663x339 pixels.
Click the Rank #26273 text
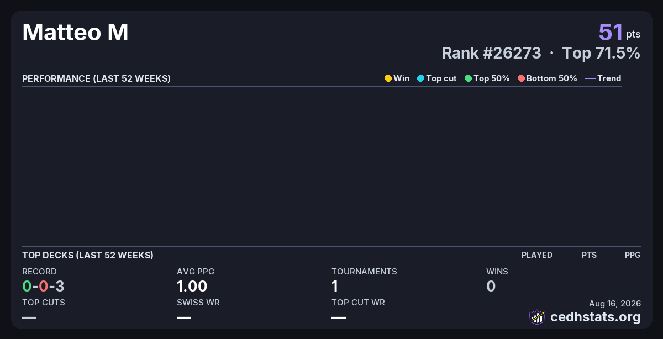click(491, 53)
